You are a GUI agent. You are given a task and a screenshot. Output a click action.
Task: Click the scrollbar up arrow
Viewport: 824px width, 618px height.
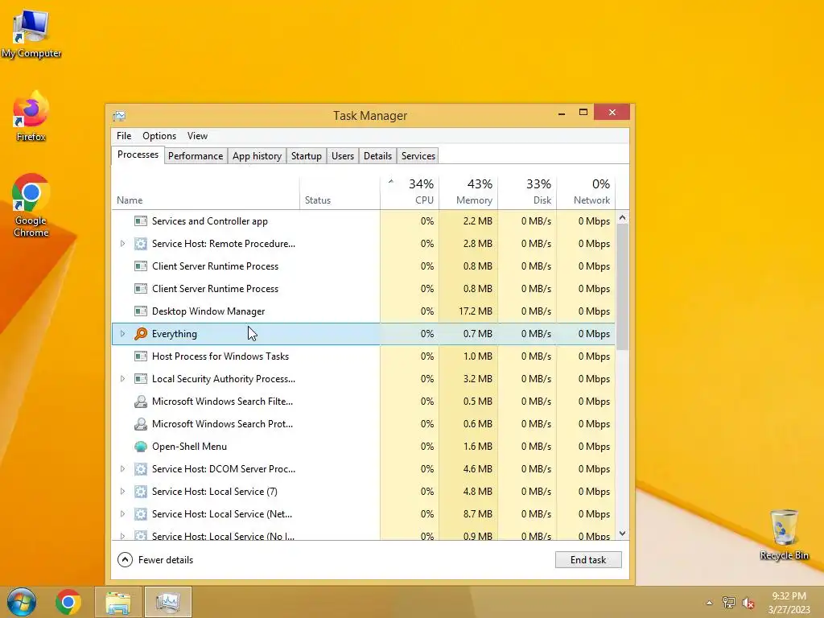tap(622, 217)
